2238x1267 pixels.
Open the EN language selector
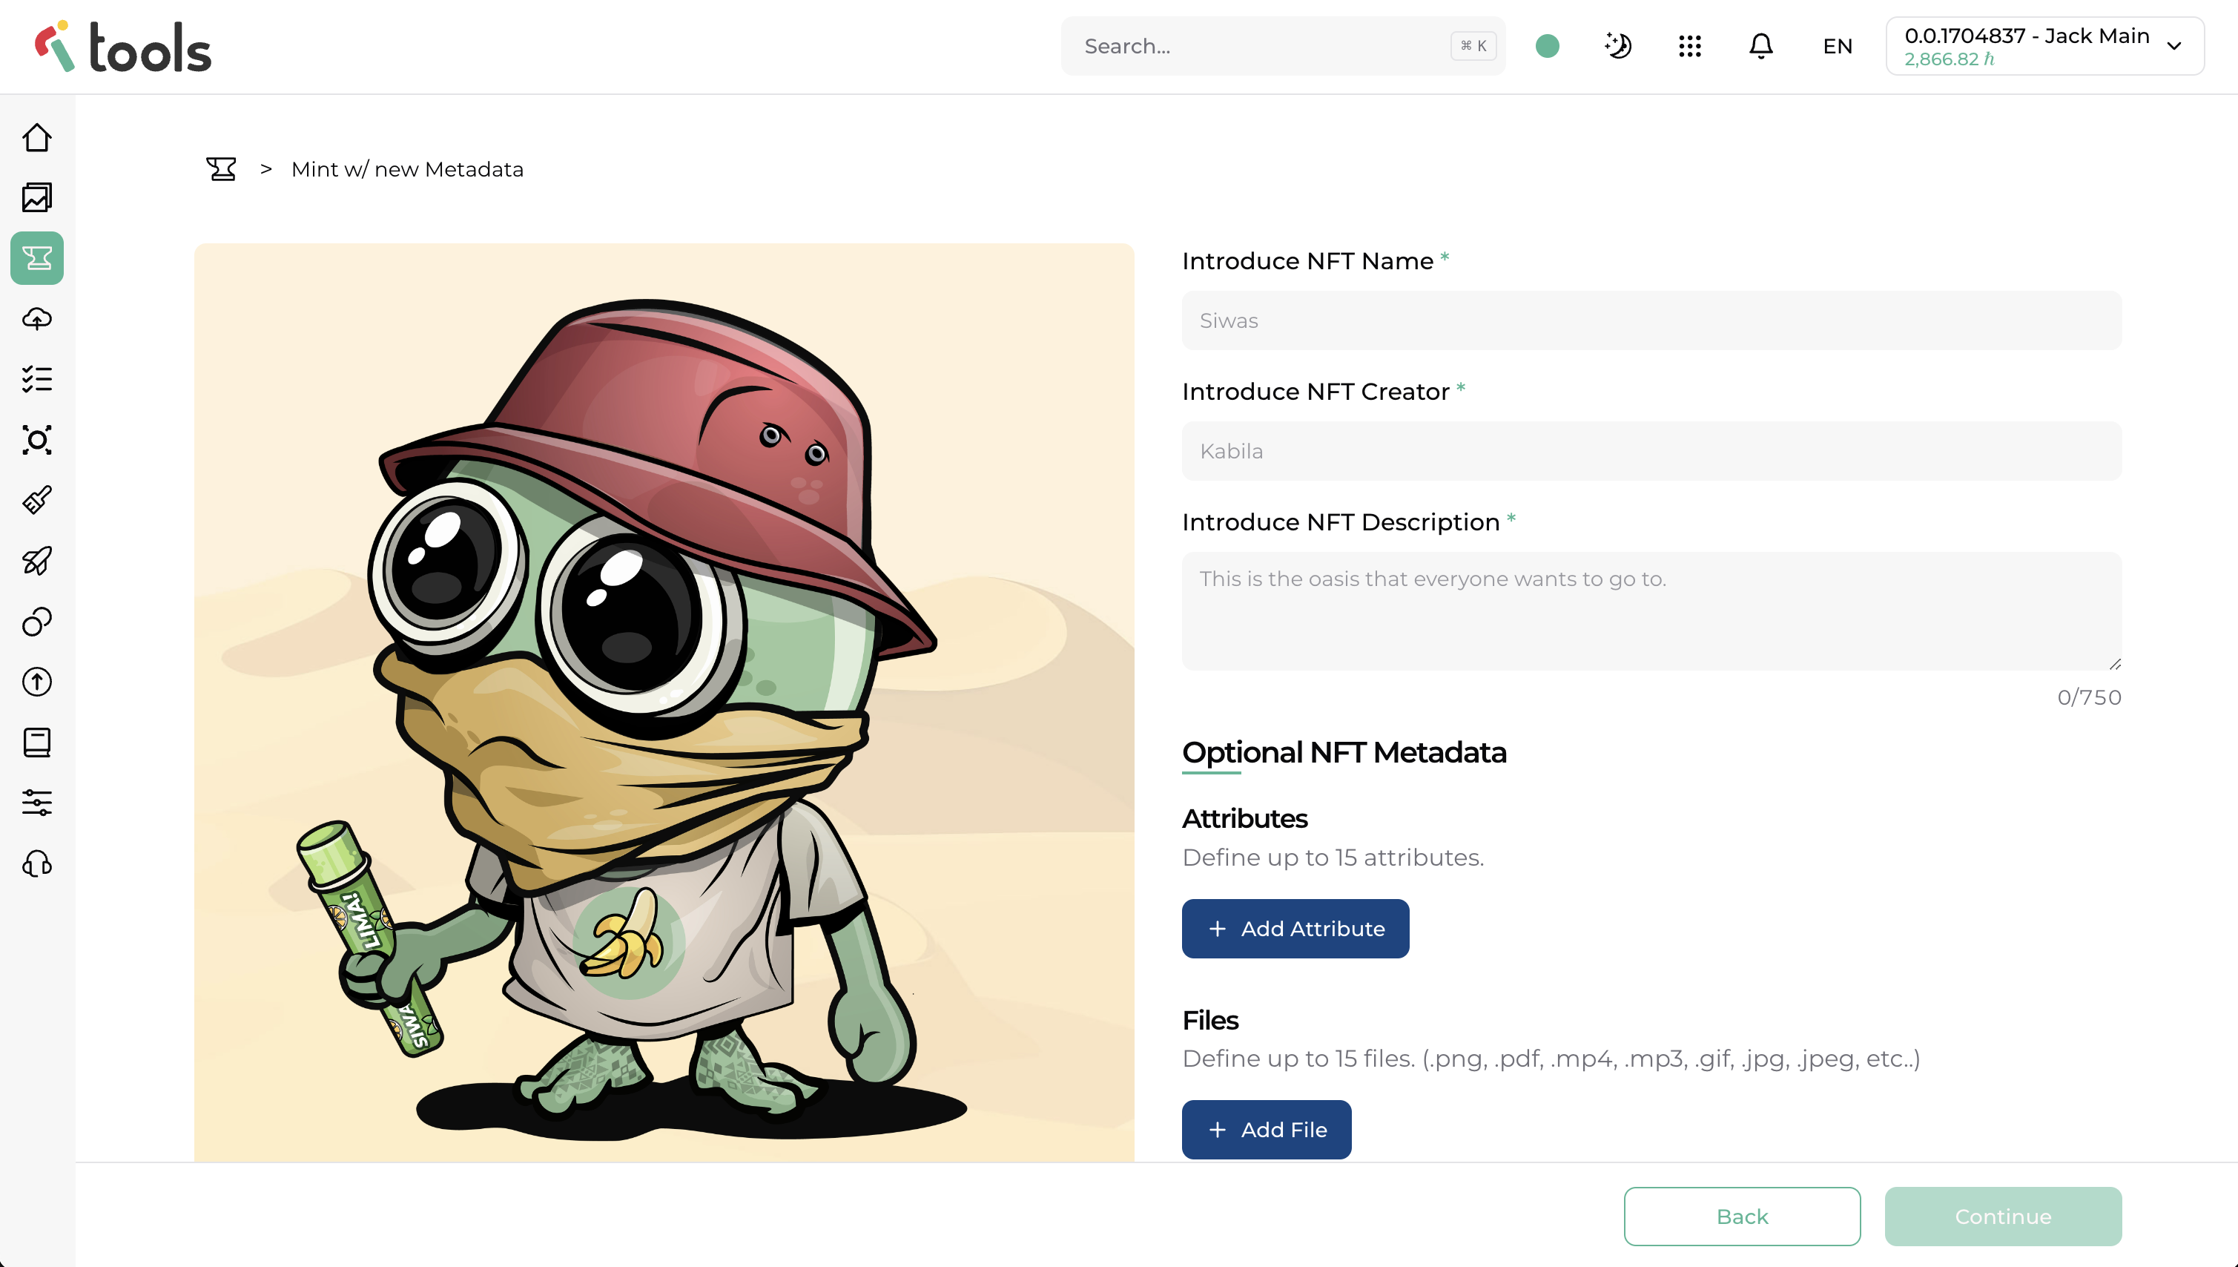tap(1837, 46)
